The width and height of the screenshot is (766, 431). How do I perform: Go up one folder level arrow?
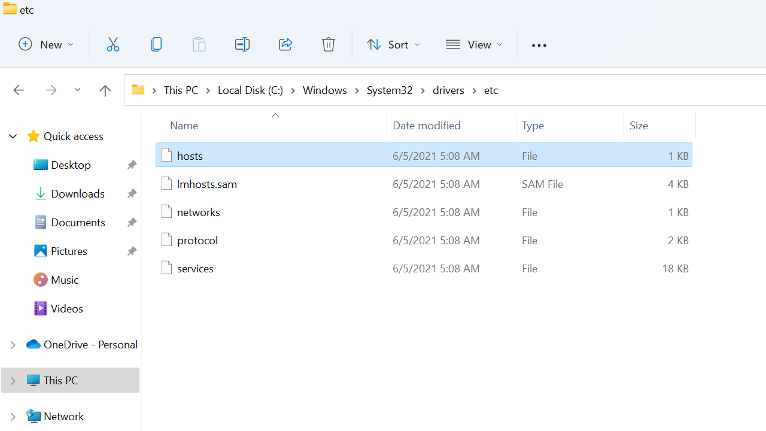tap(105, 90)
